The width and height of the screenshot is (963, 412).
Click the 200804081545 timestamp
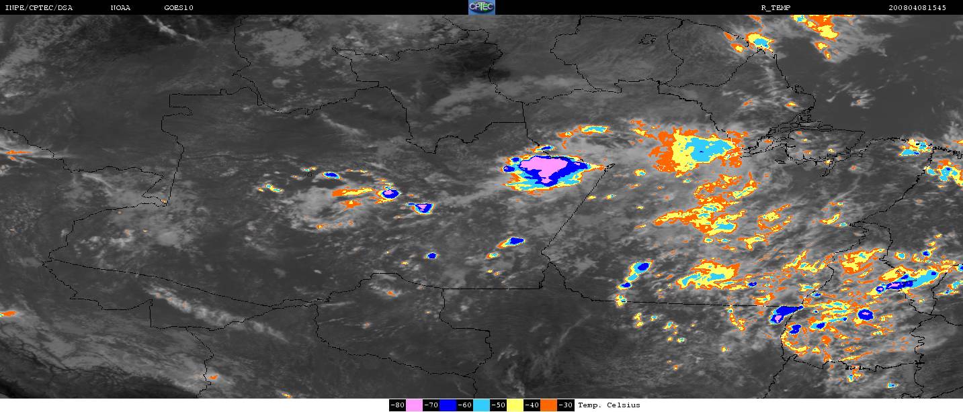(x=917, y=7)
